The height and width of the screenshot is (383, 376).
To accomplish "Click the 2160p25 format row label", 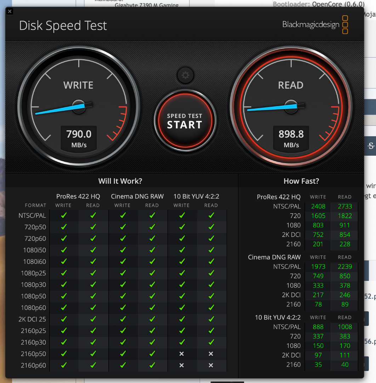I will 33,331.
